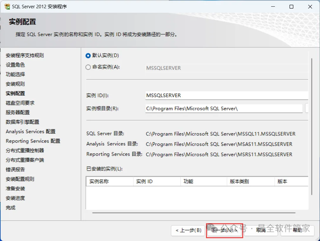The width and height of the screenshot is (320, 241).
Task: Click the Analysis Services 目录 path MSAS11.MSSQLSERVER
Action: pyautogui.click(x=219, y=144)
